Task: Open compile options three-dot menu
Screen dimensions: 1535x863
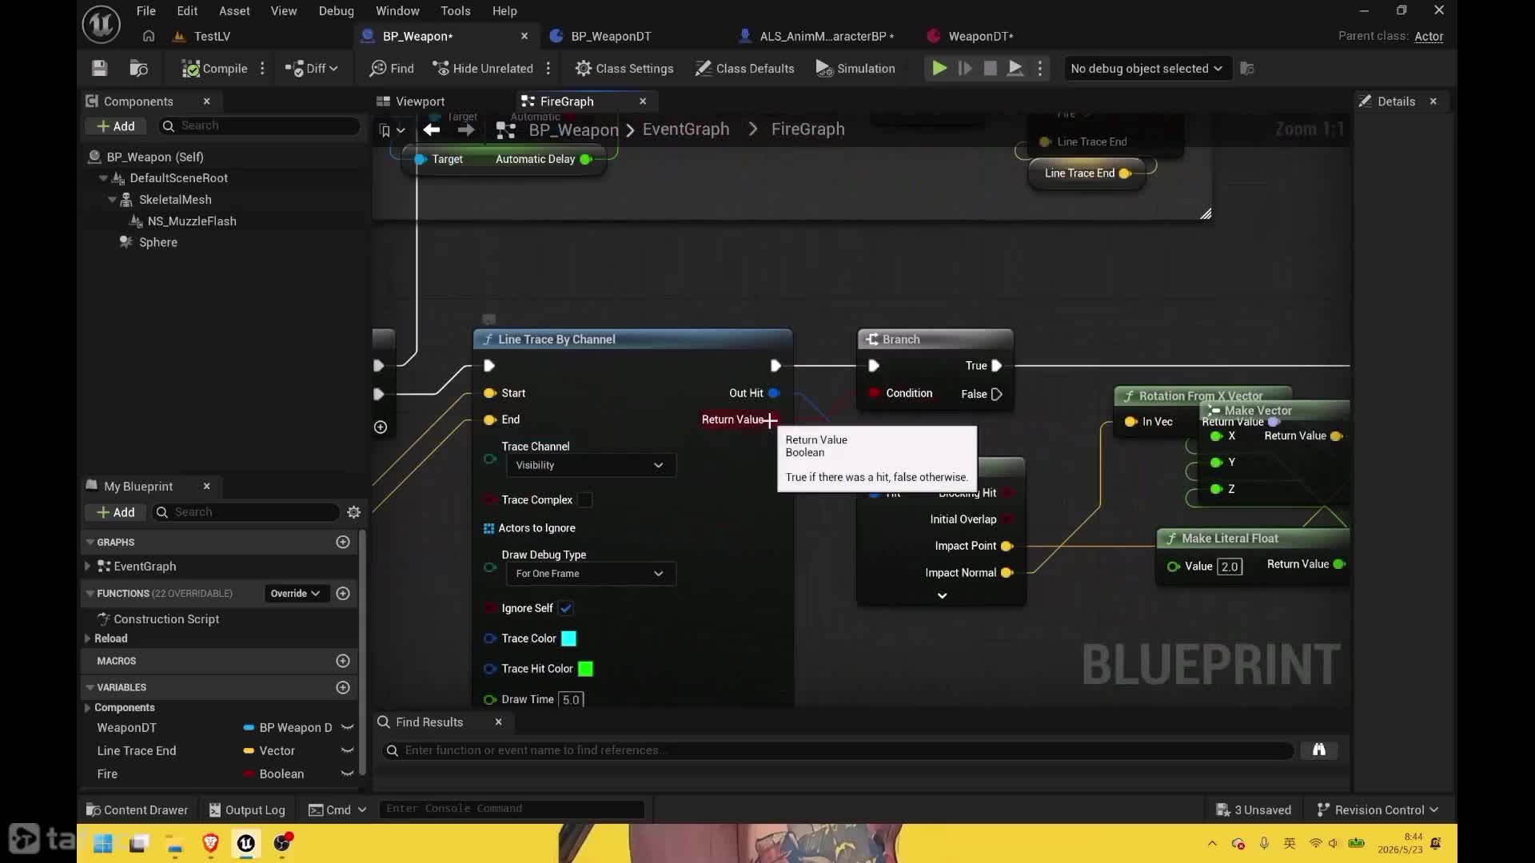Action: pos(262,69)
